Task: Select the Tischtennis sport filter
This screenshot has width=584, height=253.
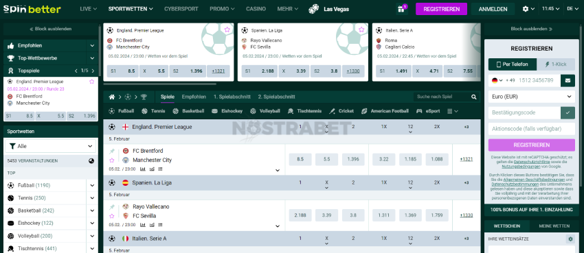Action: pos(304,111)
